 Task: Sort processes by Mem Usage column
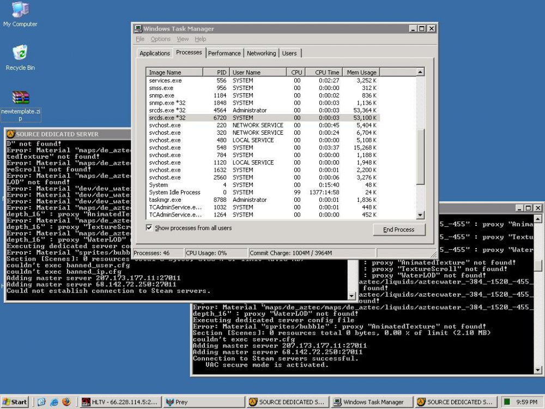(361, 72)
